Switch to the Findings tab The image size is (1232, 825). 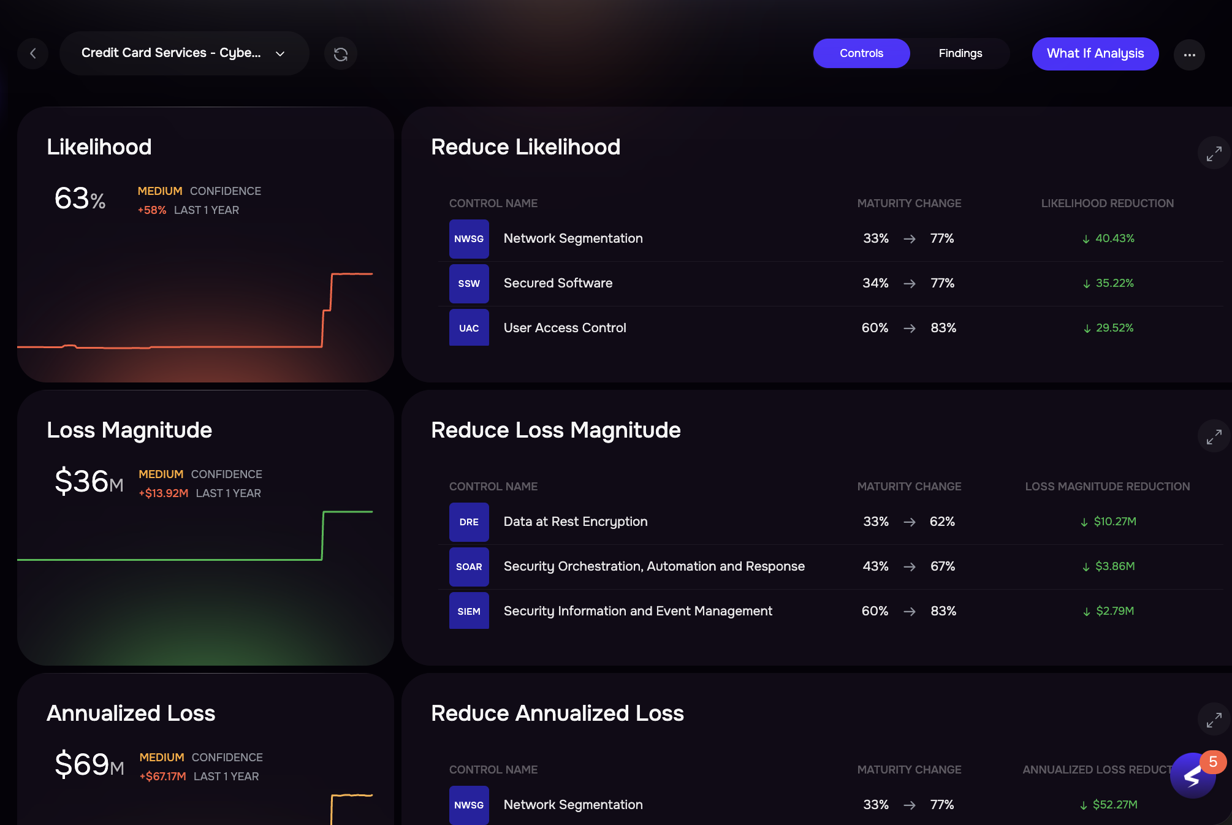(x=960, y=53)
